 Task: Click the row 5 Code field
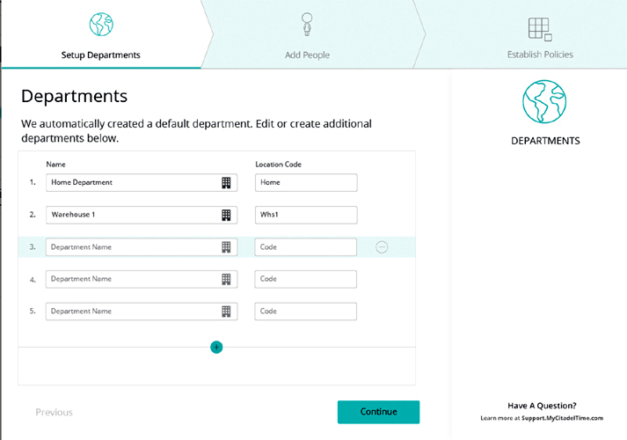pyautogui.click(x=306, y=312)
